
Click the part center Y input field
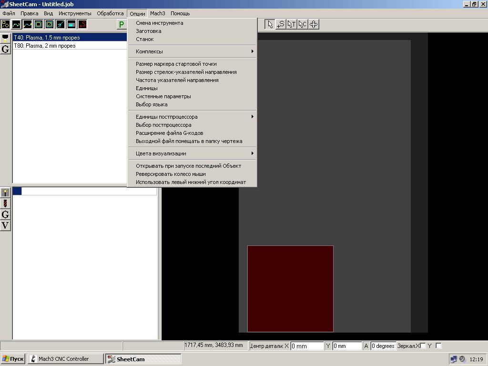(x=347, y=346)
